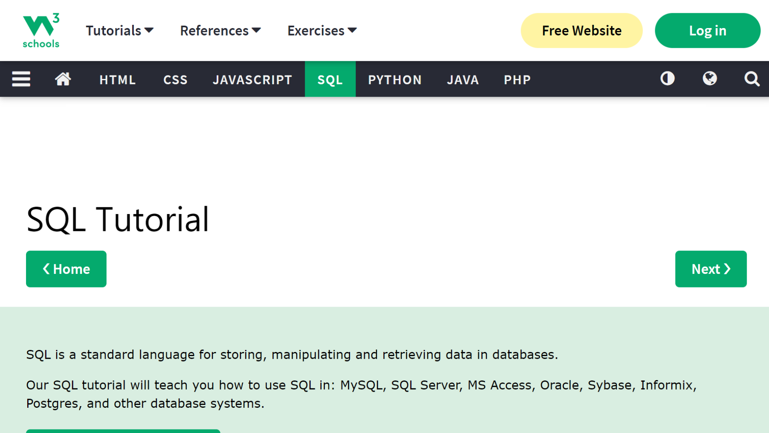This screenshot has height=433, width=769.
Task: Open the References dropdown menu
Action: 220,30
